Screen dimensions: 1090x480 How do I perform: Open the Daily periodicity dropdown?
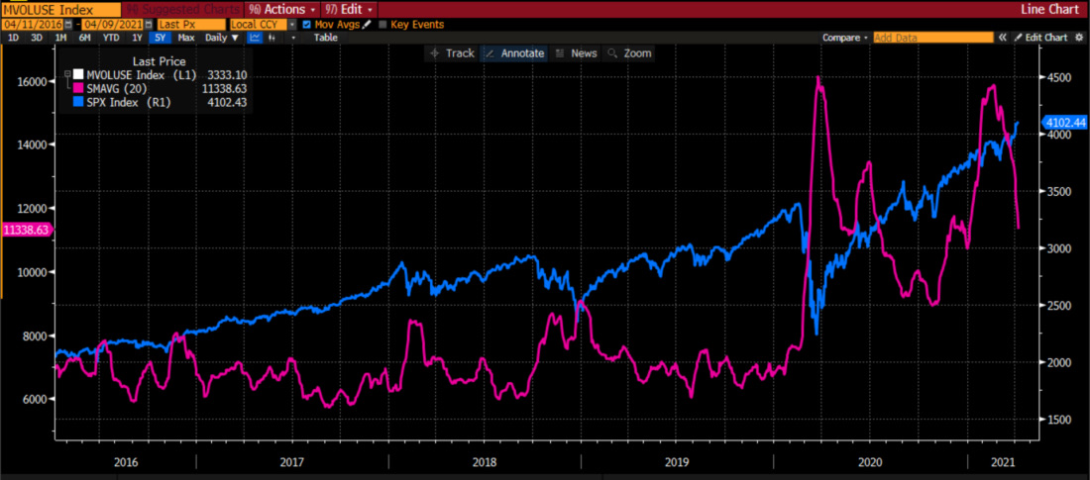222,38
